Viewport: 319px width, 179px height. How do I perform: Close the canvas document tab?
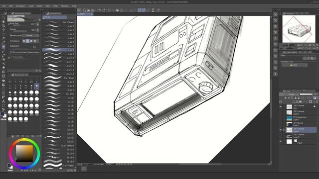pyautogui.click(x=92, y=14)
